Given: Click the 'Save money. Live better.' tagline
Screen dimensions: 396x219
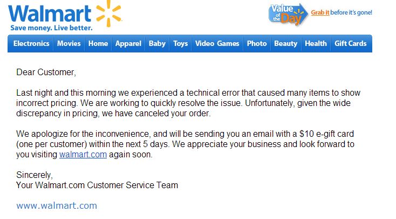Looking at the screenshot, I should click(51, 28).
